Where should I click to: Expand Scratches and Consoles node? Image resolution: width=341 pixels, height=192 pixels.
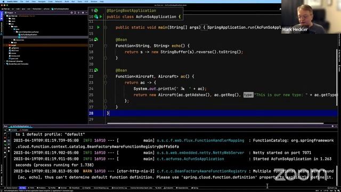[x=5, y=64]
